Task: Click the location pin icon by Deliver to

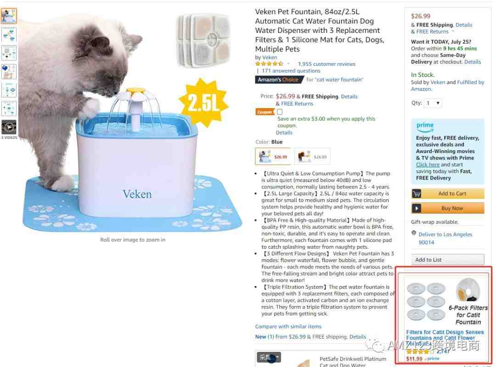Action: tap(414, 233)
